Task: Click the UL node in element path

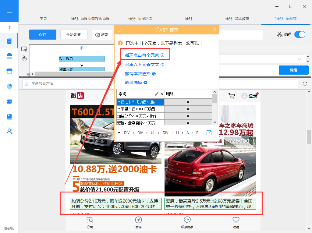Action: click(153, 133)
